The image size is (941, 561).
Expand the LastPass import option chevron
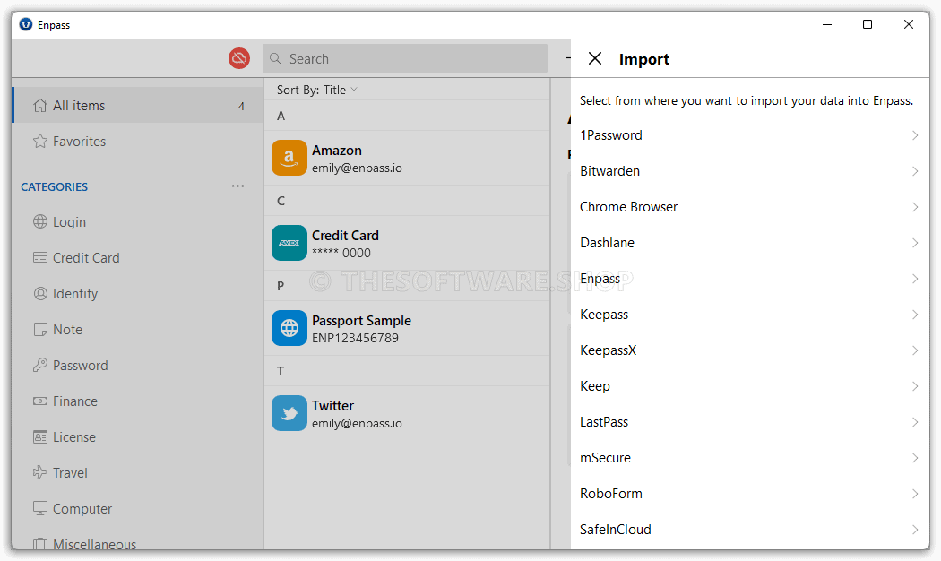coord(915,422)
